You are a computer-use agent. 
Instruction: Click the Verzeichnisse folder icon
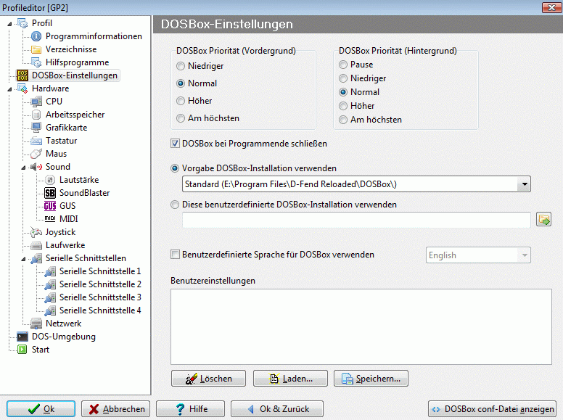pos(36,49)
